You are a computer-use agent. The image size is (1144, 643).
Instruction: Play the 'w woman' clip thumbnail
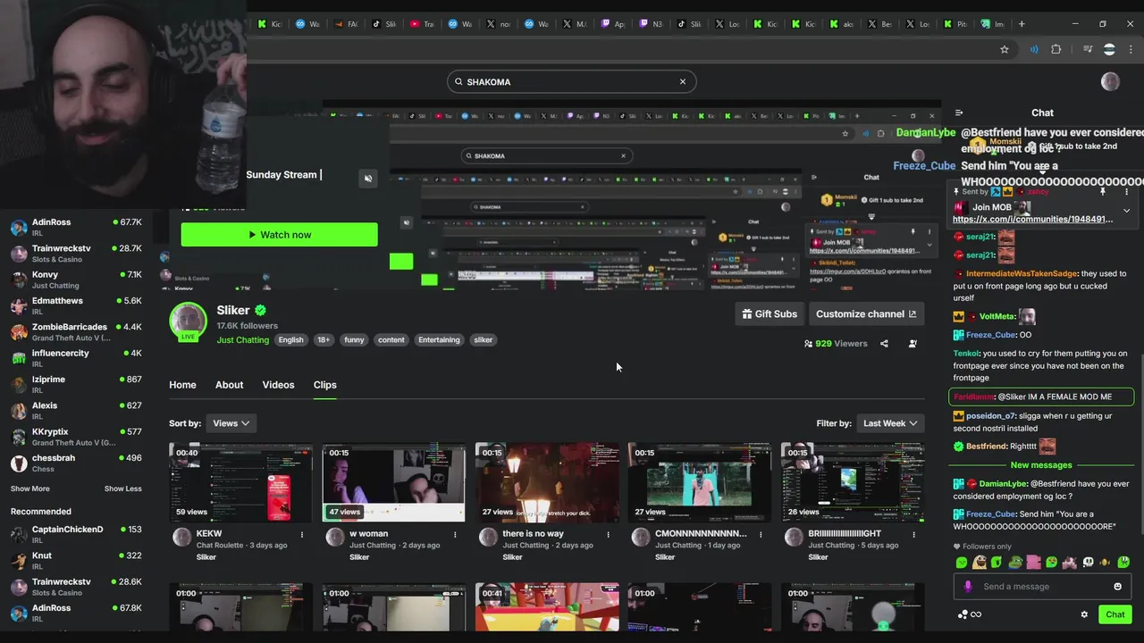point(393,481)
